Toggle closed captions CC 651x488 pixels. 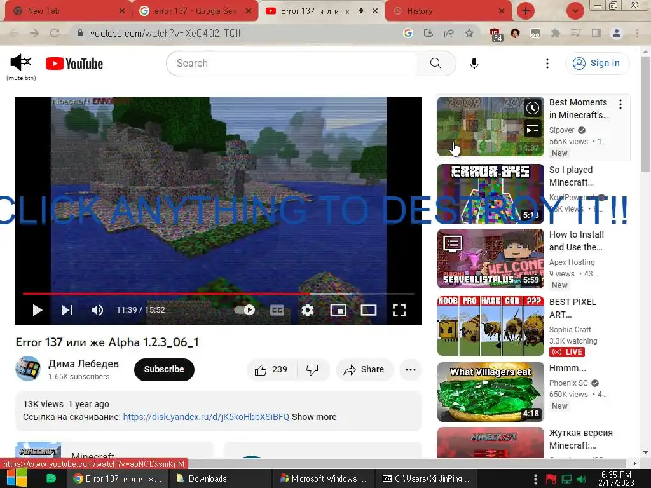coord(277,310)
